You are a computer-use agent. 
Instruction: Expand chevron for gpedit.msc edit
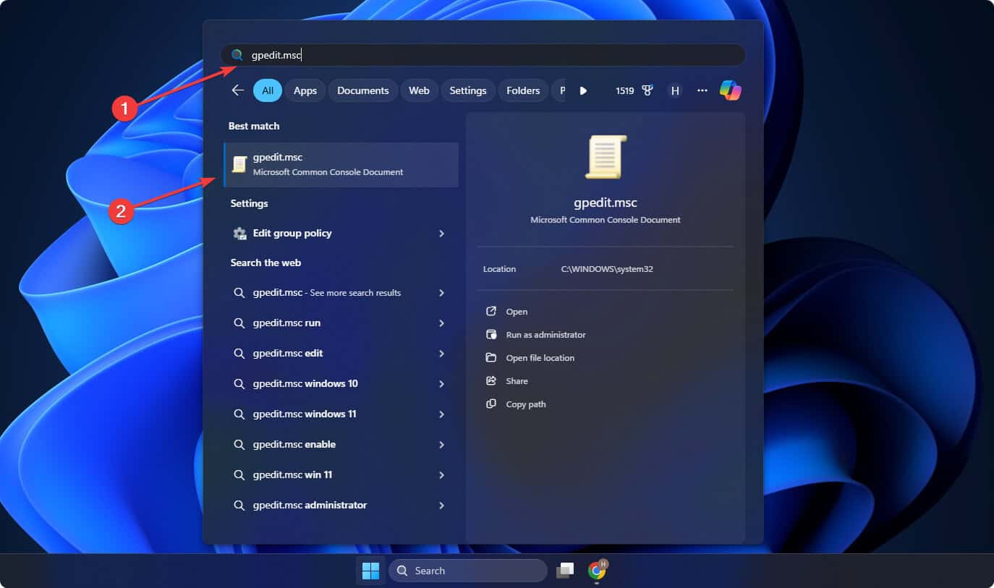(x=441, y=354)
